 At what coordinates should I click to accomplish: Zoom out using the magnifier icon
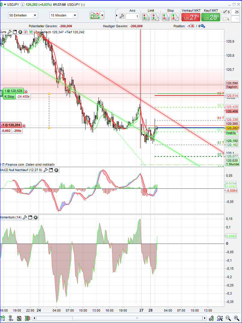coord(228,318)
